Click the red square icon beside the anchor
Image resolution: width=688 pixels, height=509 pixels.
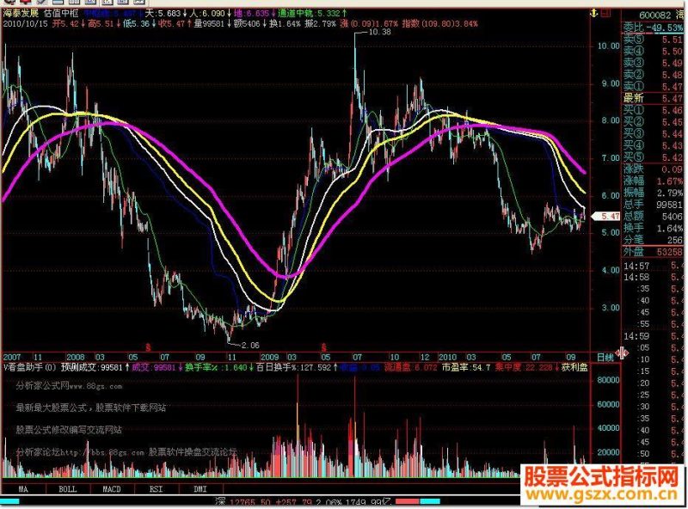click(606, 13)
